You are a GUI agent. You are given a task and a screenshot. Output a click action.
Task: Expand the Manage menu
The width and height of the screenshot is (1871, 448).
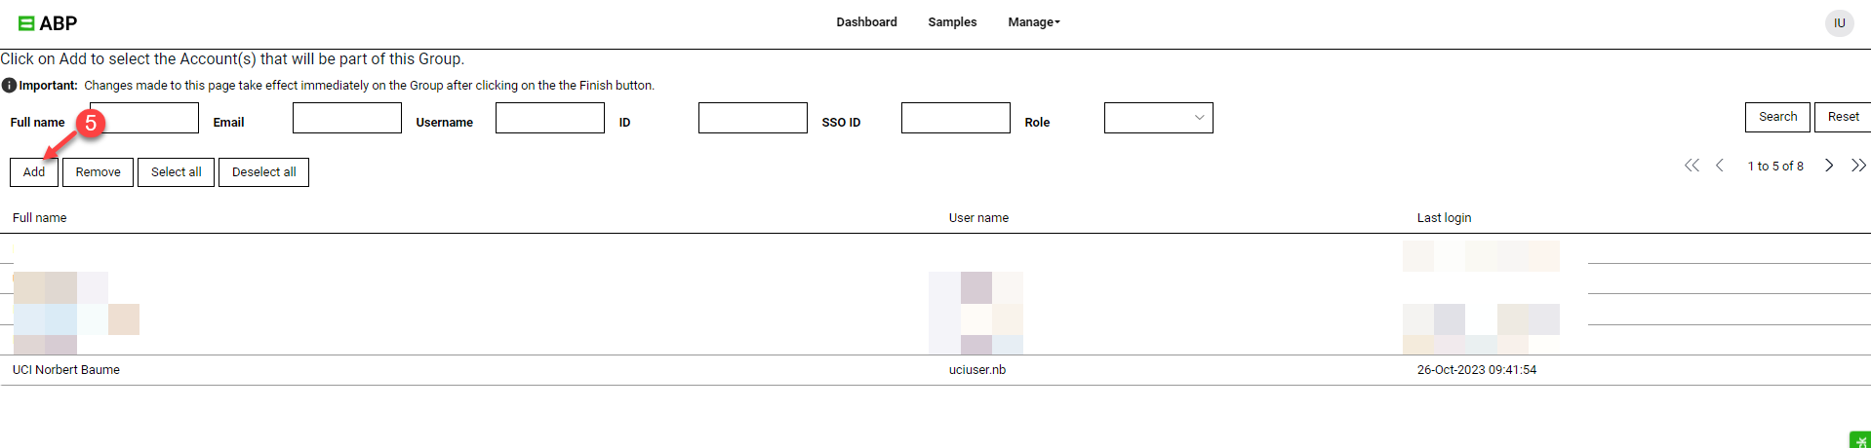tap(1033, 22)
